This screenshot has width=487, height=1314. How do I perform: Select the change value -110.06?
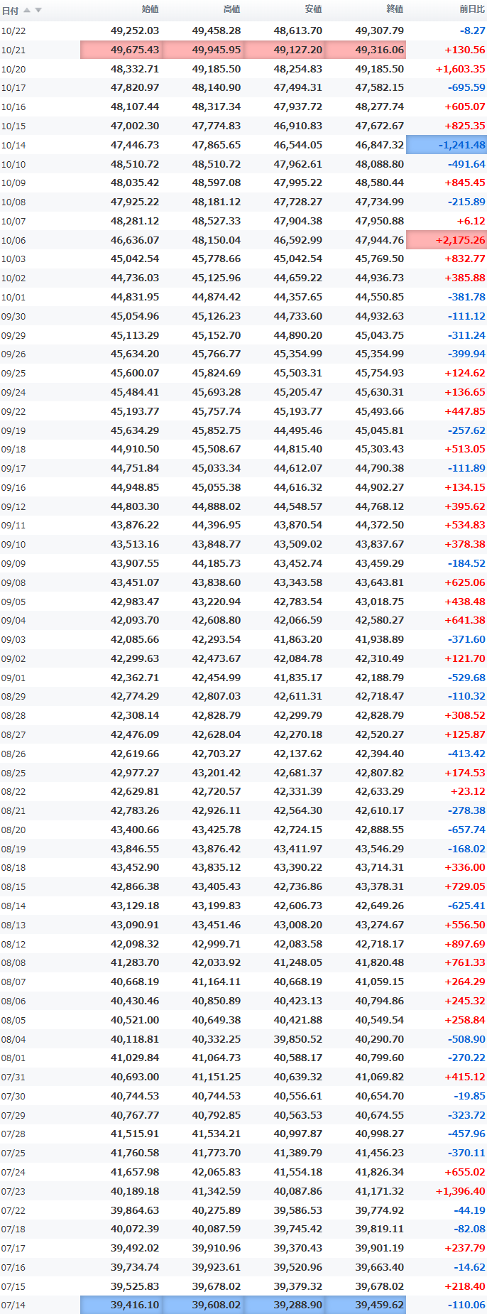click(x=466, y=1305)
